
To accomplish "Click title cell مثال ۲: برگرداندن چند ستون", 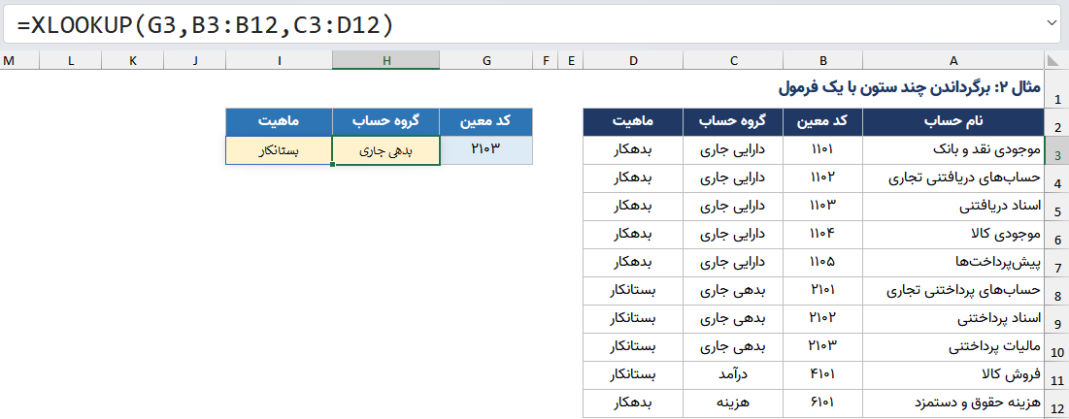I will [910, 88].
